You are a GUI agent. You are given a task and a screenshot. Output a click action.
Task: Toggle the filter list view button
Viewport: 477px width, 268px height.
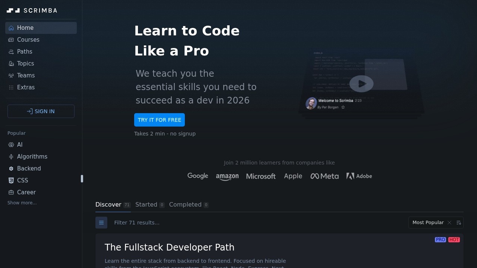pos(101,223)
